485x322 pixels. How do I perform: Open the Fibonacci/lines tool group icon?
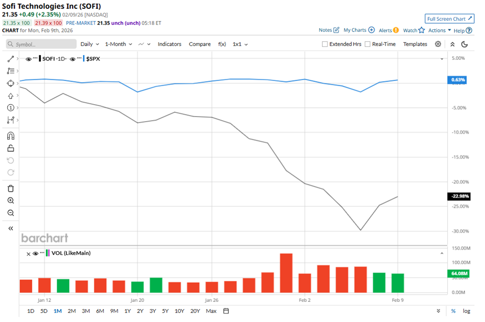(x=10, y=71)
